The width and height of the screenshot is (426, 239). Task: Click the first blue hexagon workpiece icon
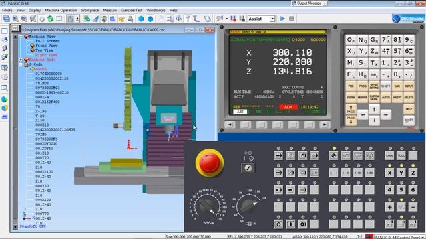click(141, 19)
